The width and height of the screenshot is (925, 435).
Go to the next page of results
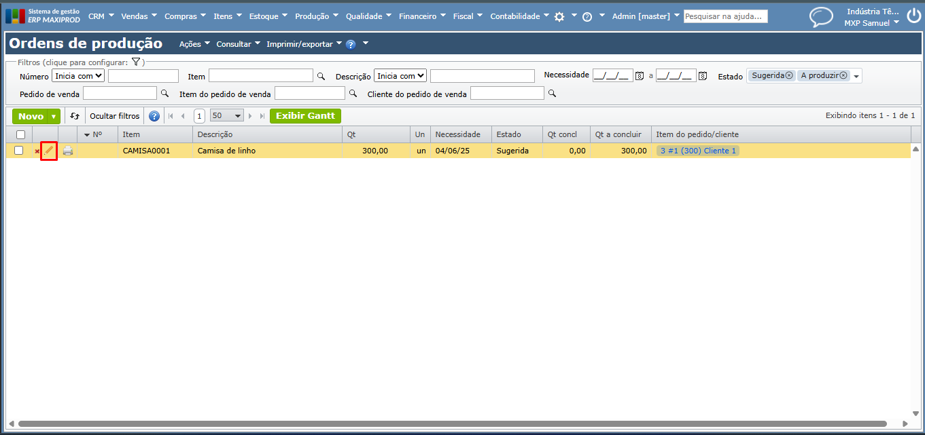(250, 116)
